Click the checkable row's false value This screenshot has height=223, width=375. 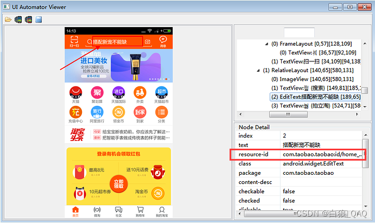click(x=289, y=191)
